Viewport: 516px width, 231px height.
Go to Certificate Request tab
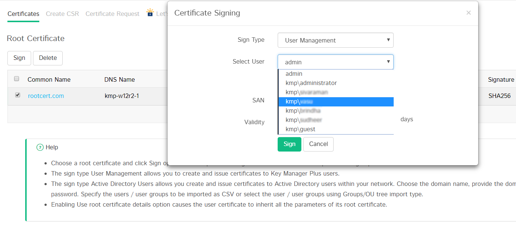[x=112, y=14]
